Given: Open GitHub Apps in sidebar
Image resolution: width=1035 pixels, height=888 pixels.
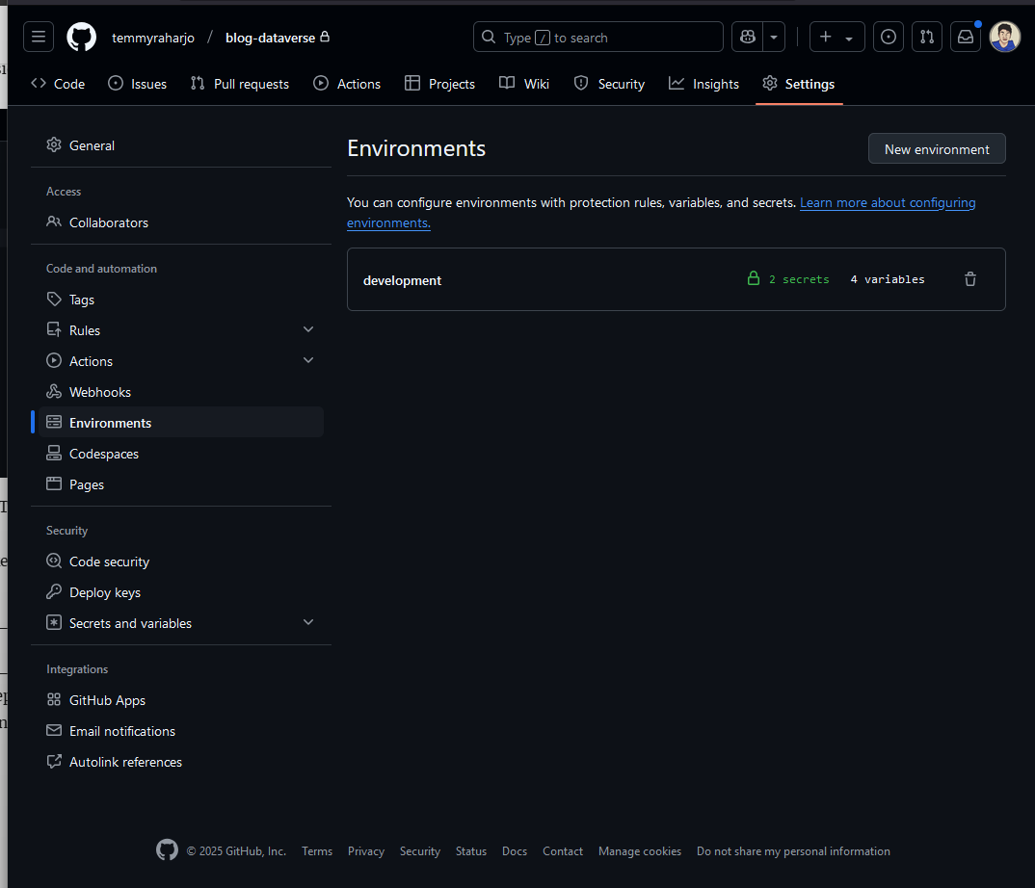Looking at the screenshot, I should tap(181, 700).
